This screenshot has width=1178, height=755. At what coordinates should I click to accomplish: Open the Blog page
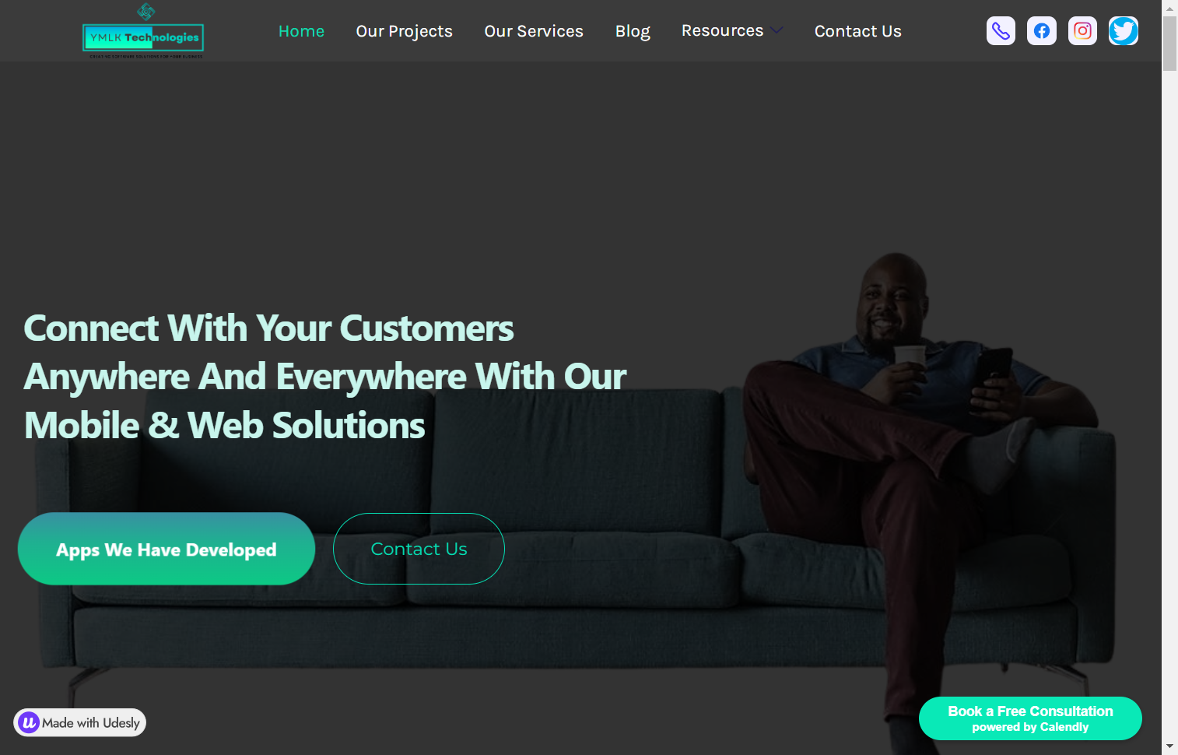click(x=633, y=31)
